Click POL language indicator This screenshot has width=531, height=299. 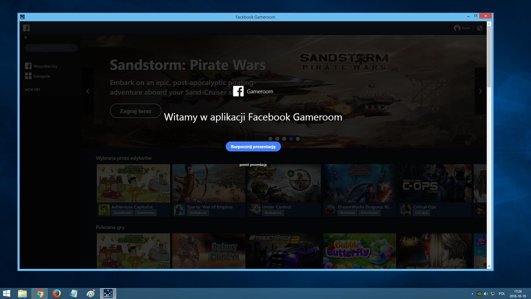click(x=502, y=294)
